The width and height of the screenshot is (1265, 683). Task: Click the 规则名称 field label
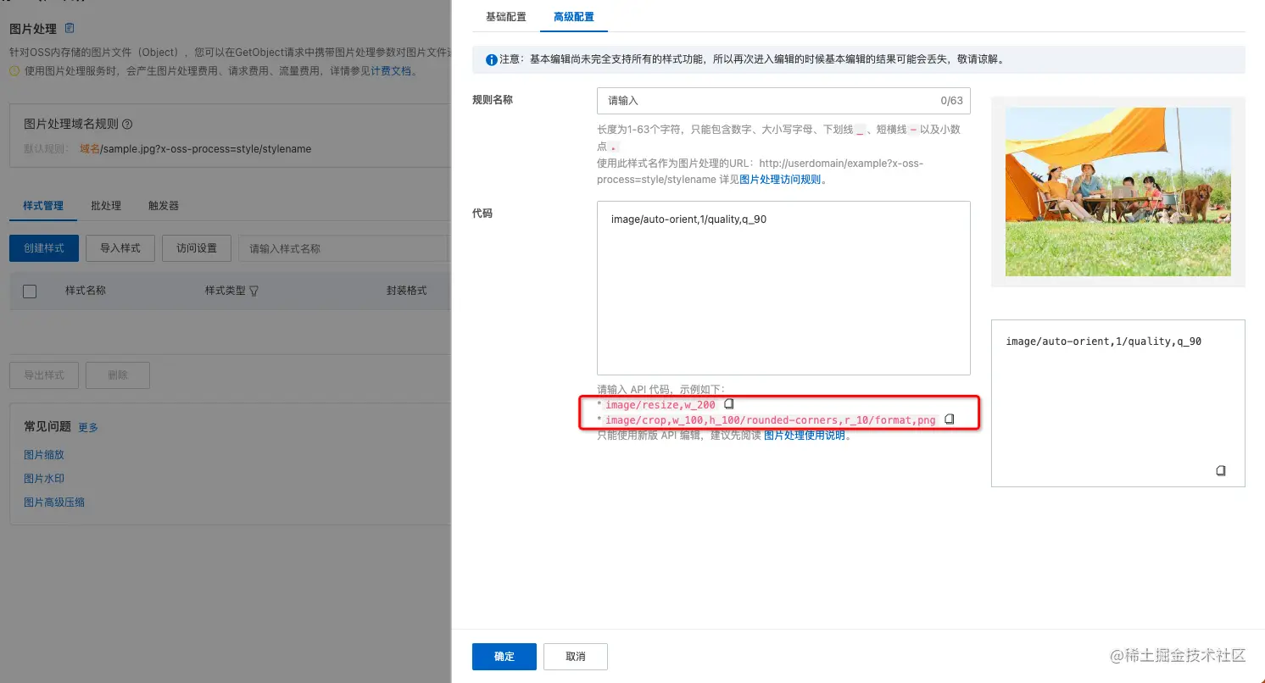[x=493, y=100]
